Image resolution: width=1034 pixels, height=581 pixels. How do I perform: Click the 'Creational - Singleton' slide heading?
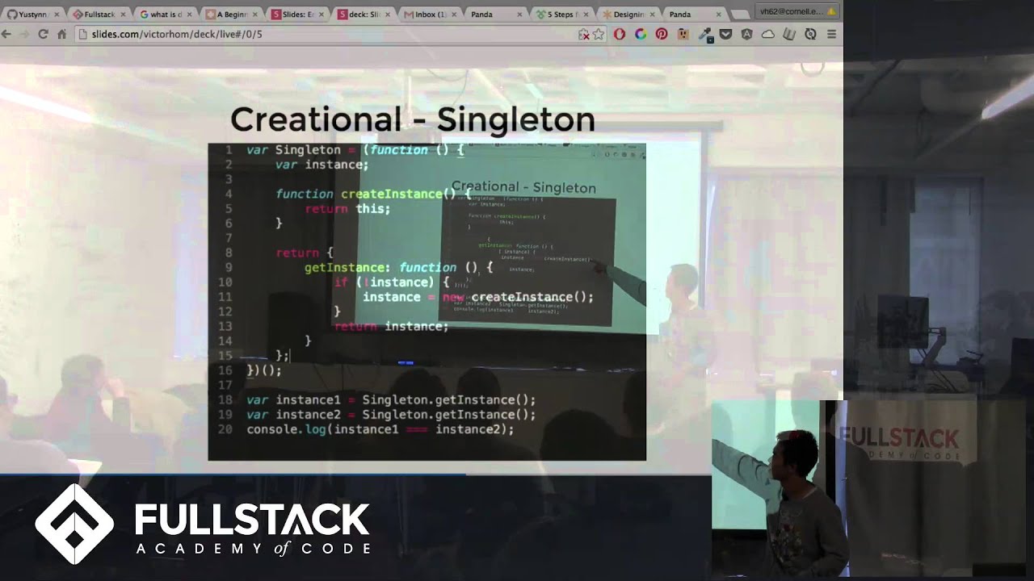(x=413, y=119)
